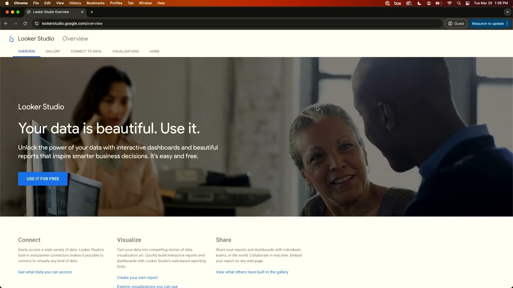This screenshot has height=288, width=513.
Task: Click the 'Share' section heading
Action: click(223, 240)
